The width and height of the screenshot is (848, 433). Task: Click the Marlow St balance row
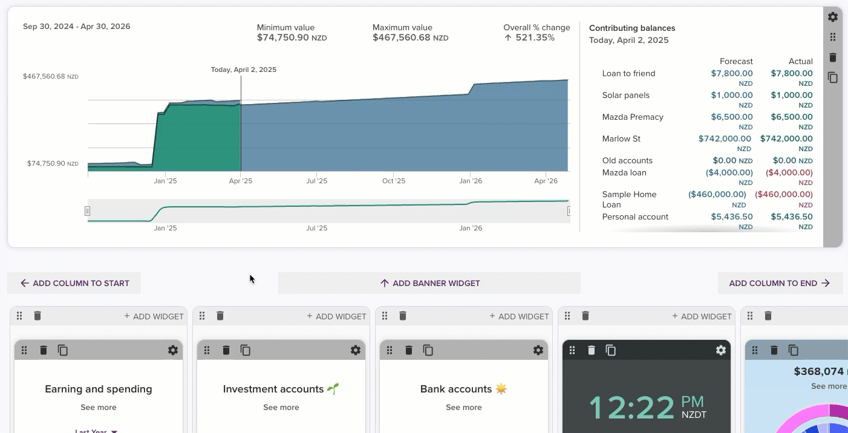707,143
